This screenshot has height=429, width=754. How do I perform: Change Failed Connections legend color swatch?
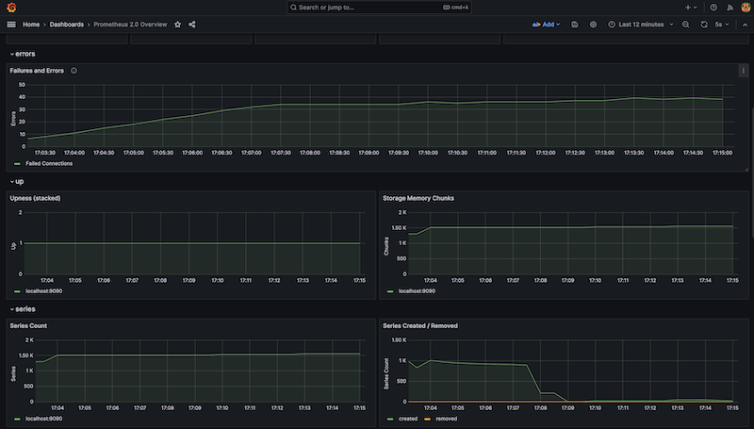tap(17, 164)
